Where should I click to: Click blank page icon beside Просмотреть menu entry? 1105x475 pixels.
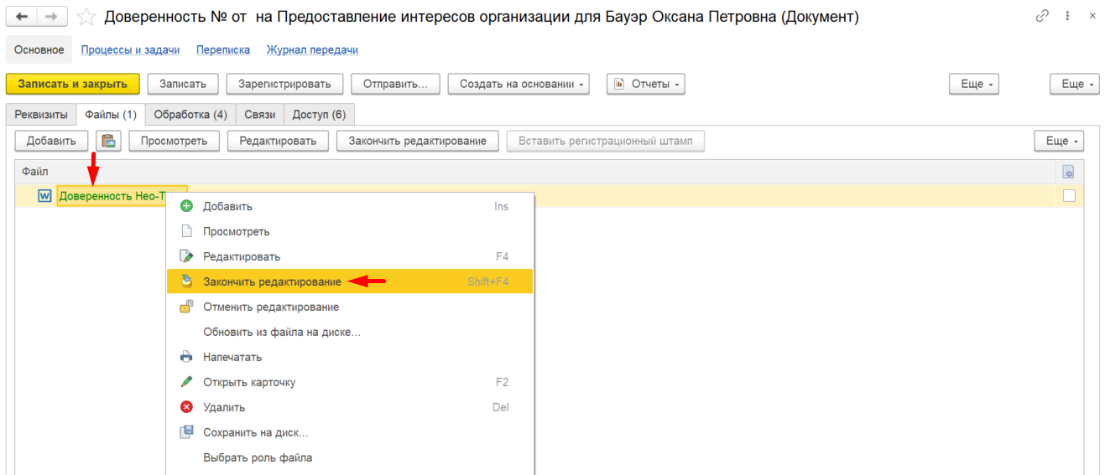click(187, 231)
